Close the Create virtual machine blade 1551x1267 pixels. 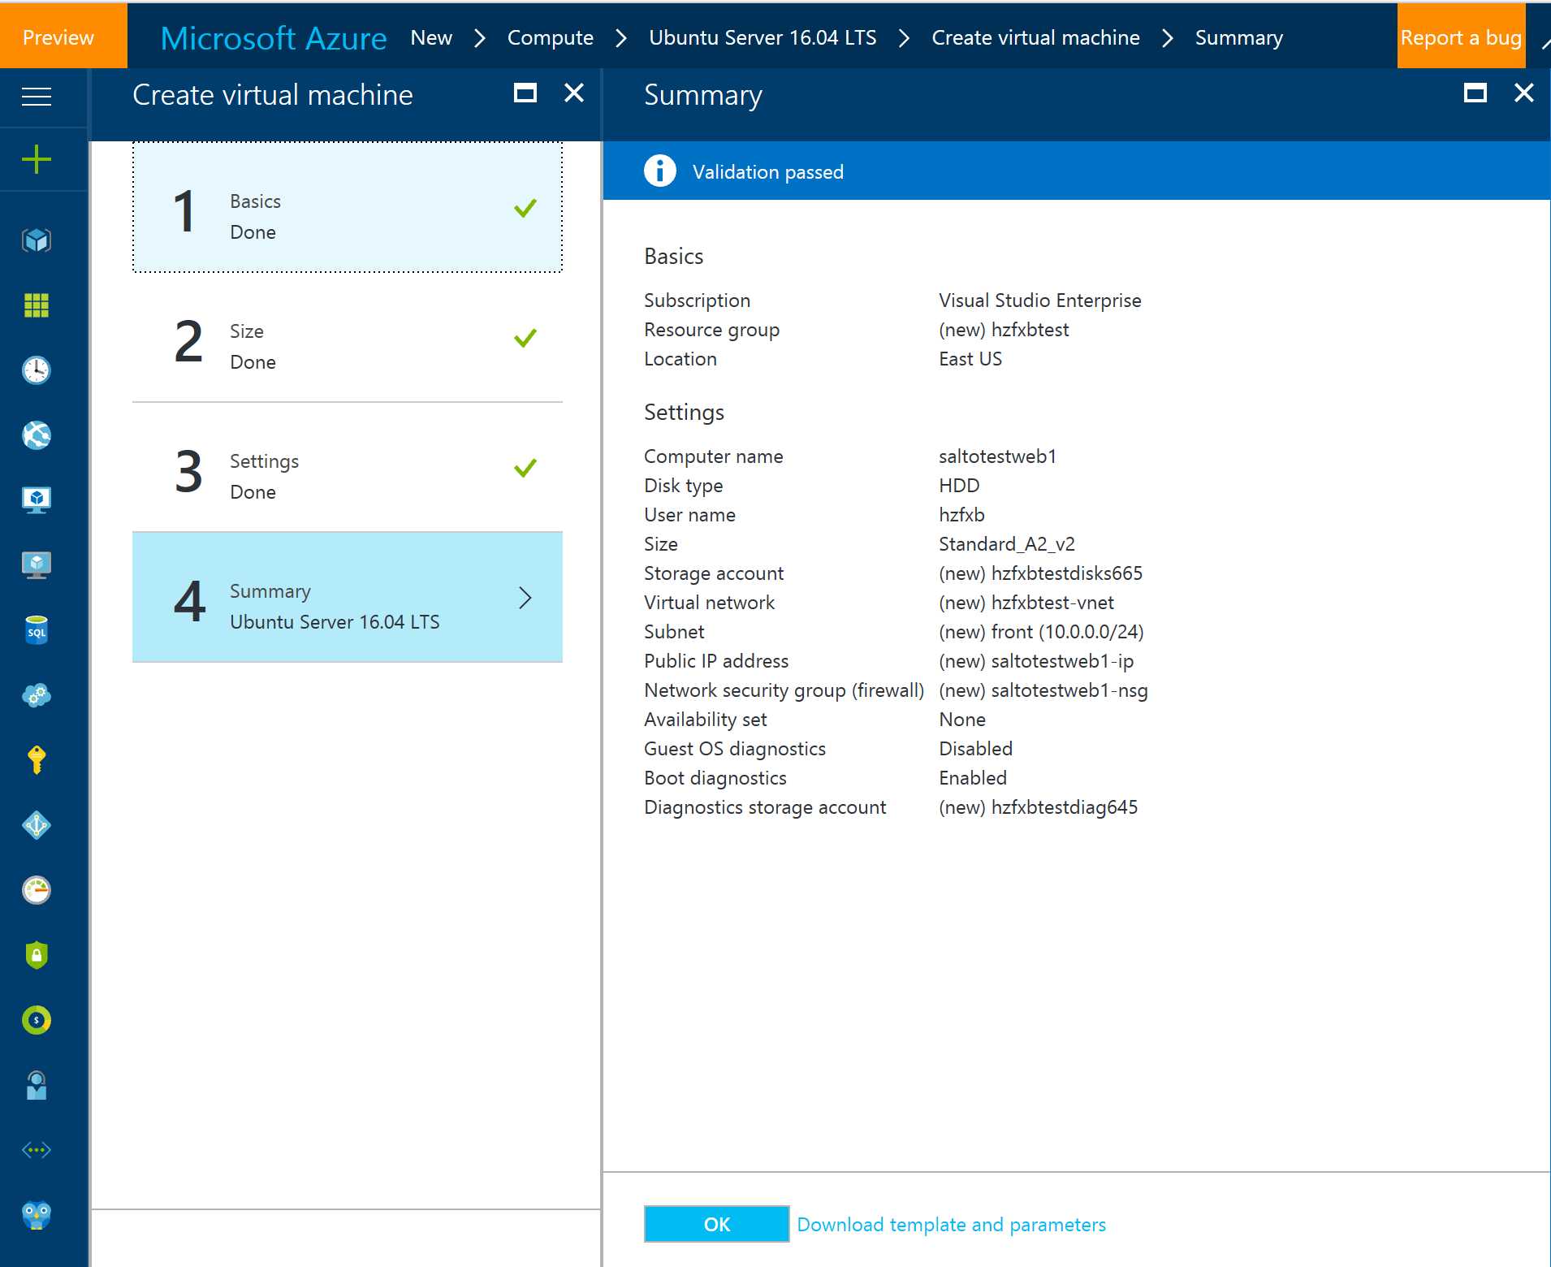pyautogui.click(x=574, y=93)
